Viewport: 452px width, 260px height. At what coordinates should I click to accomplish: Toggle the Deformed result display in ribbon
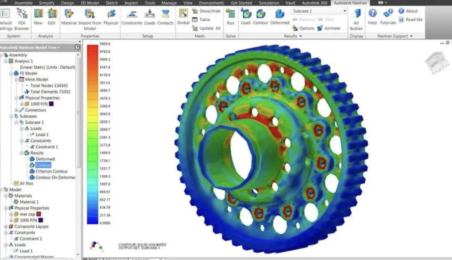[279, 17]
